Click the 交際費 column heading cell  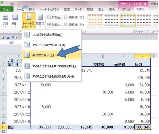[x=103, y=65]
